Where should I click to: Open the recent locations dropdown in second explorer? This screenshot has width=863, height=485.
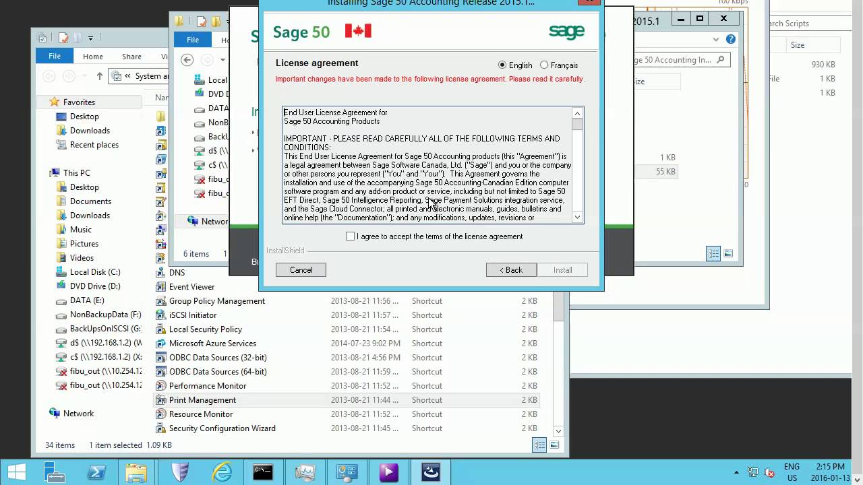[222, 60]
